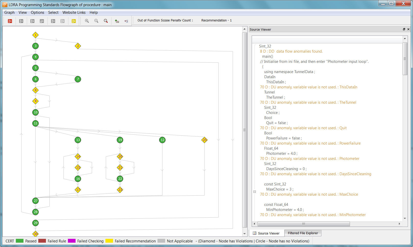Zoom in on the flowgraph
This screenshot has height=247, width=413.
pyautogui.click(x=87, y=21)
